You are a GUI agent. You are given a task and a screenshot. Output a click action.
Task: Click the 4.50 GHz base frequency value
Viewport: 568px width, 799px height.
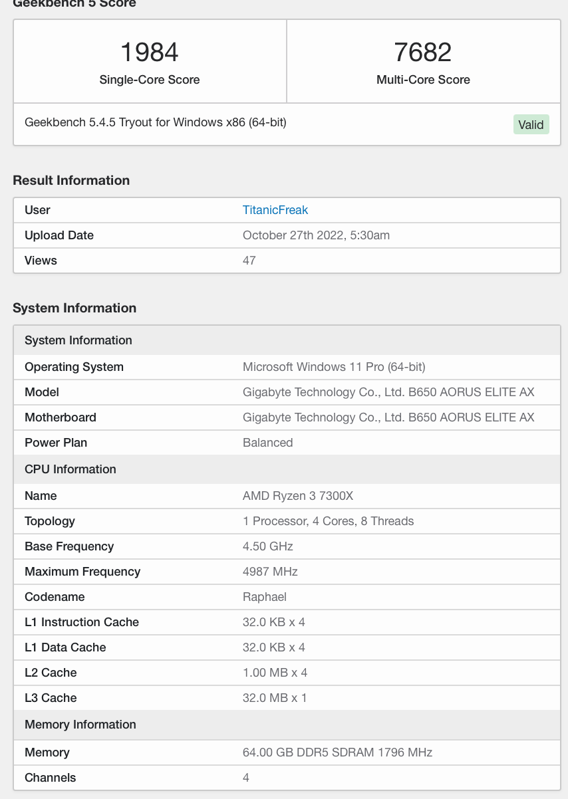(x=268, y=546)
